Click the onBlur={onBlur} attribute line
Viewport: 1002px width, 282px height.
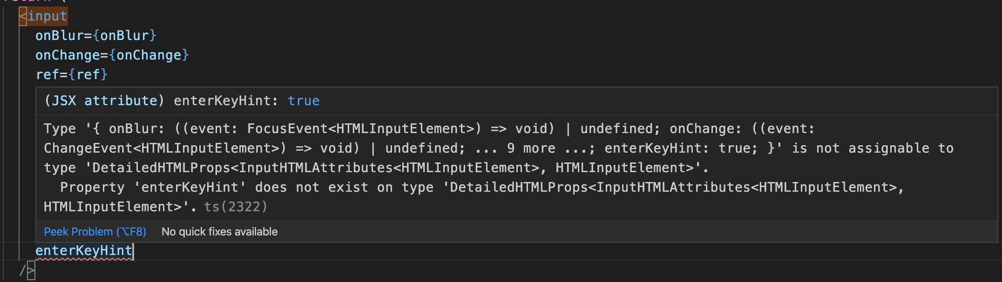[x=96, y=35]
